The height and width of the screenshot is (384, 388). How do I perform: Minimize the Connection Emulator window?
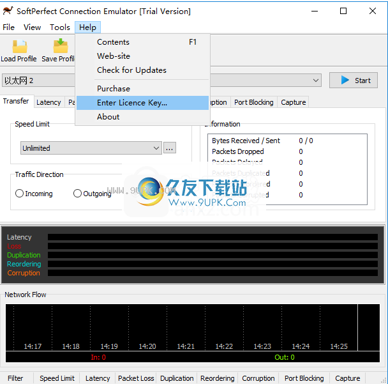(315, 11)
